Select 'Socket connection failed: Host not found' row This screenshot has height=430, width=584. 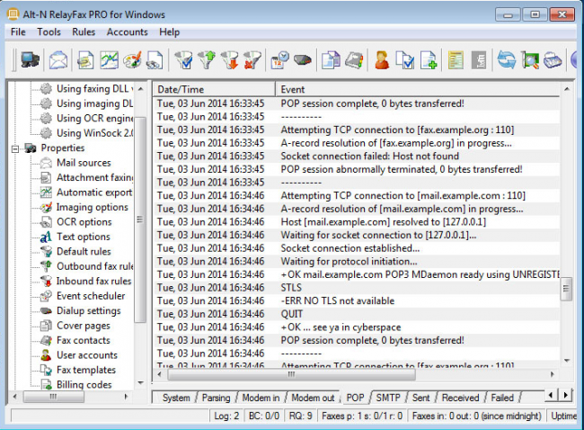pyautogui.click(x=357, y=157)
